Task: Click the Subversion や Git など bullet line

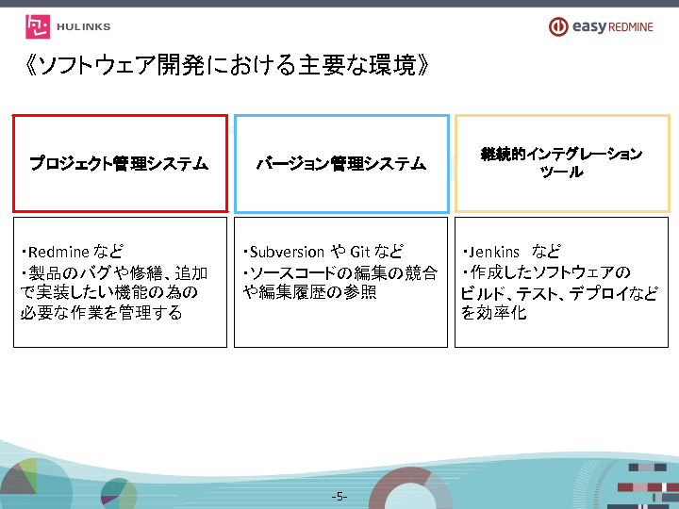Action: (x=323, y=253)
